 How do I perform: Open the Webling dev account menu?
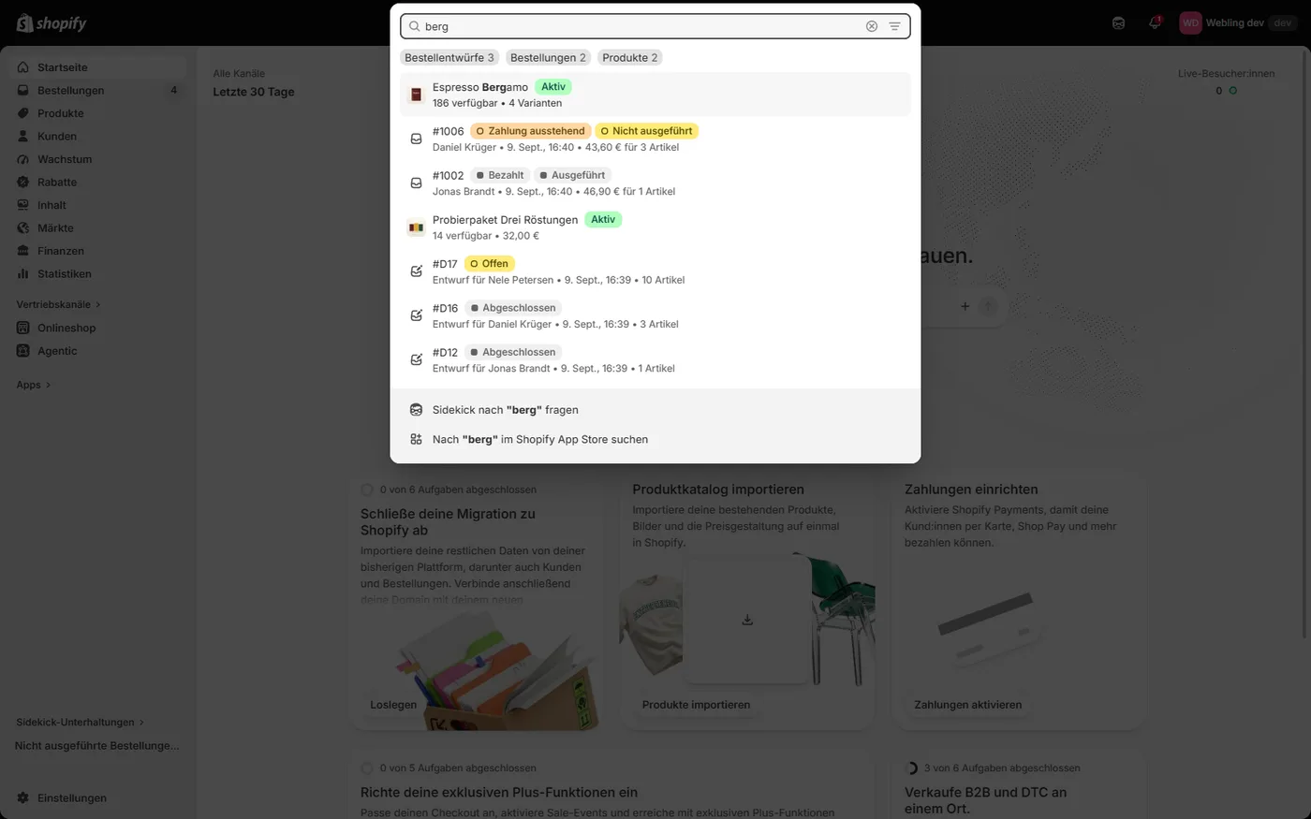[x=1238, y=23]
